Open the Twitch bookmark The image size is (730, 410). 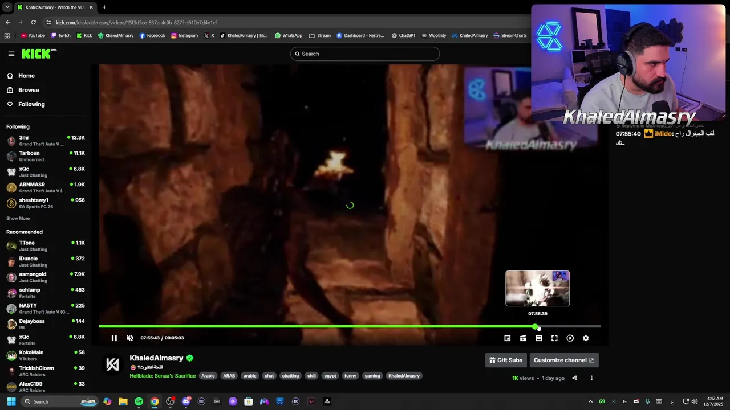tap(60, 35)
